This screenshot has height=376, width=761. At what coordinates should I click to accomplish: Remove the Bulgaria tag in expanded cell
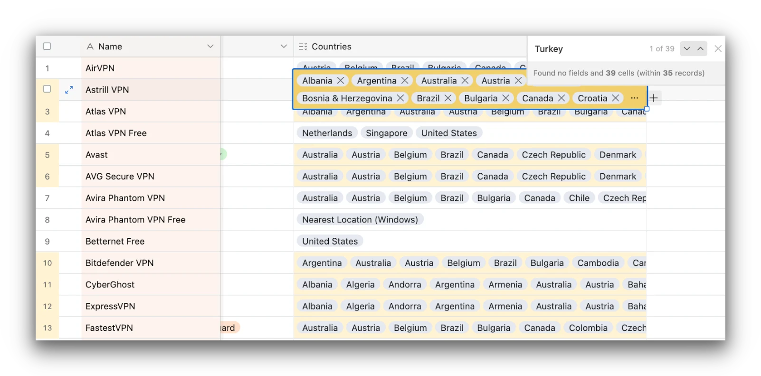(x=506, y=98)
